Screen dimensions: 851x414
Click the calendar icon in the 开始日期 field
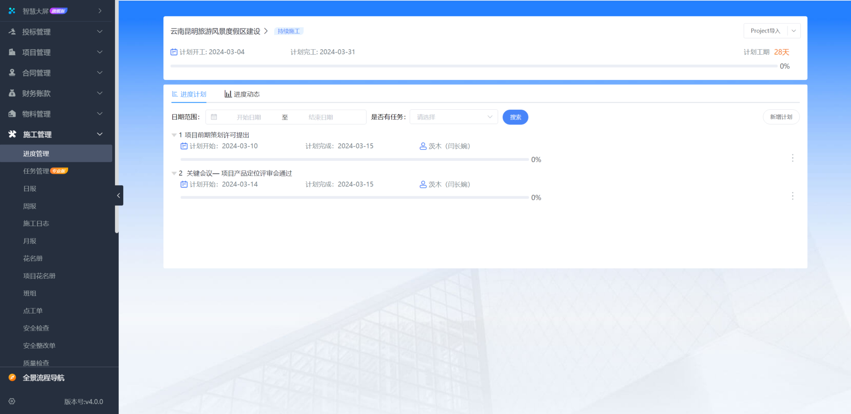coord(213,117)
